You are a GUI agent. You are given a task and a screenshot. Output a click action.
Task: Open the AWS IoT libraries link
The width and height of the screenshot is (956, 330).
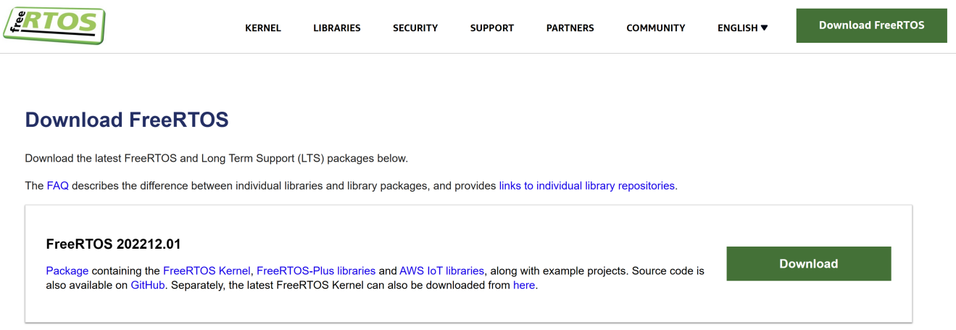(441, 271)
